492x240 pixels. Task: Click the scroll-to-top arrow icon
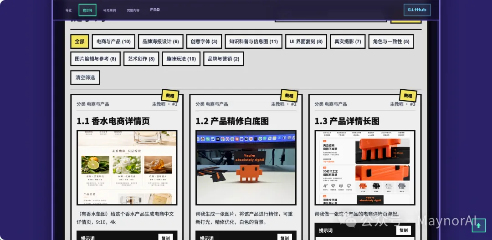click(x=479, y=225)
